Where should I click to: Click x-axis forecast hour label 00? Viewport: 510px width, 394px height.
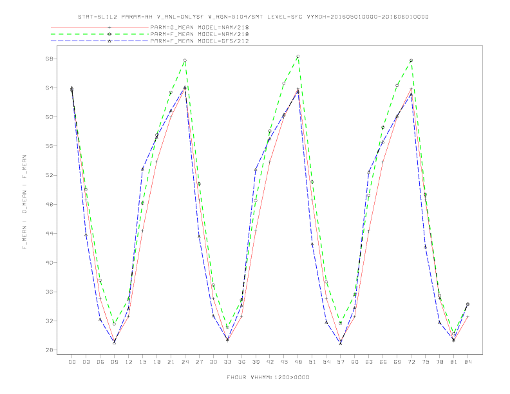click(72, 362)
